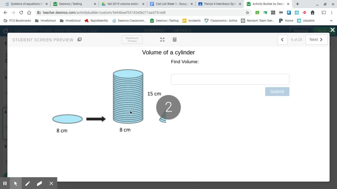The height and width of the screenshot is (189, 337).
Task: Reload the current page
Action: 21,13
